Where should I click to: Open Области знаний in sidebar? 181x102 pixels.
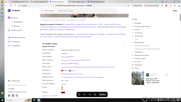point(15,30)
